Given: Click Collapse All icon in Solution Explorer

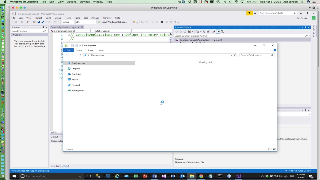Looking at the screenshot, I should (208, 32).
